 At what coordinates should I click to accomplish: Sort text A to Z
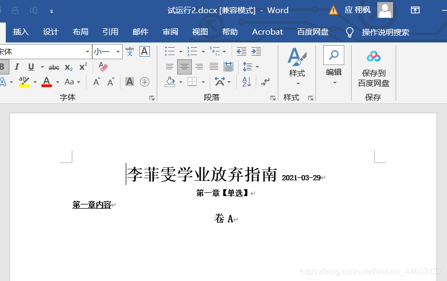pyautogui.click(x=247, y=82)
